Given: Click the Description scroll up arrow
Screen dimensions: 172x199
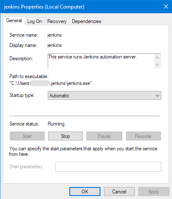Looking at the screenshot, I should 157,58.
